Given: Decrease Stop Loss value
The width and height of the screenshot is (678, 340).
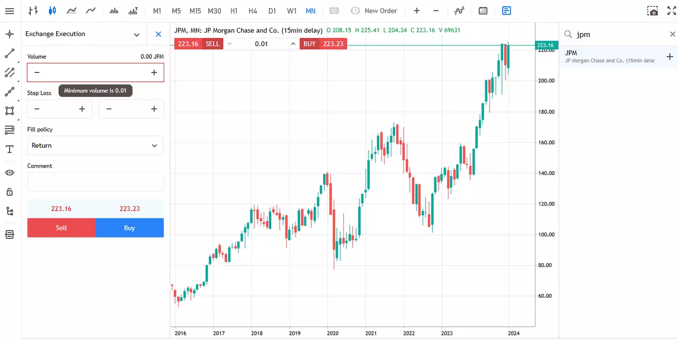Looking at the screenshot, I should tap(37, 109).
